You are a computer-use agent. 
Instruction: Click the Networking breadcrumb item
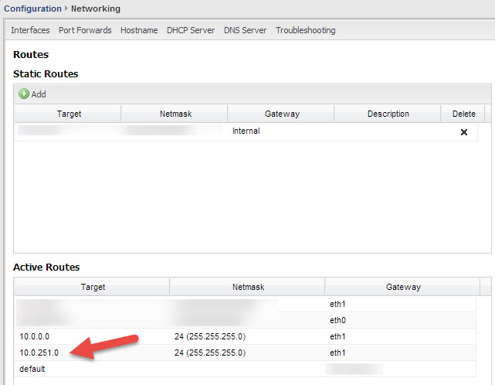96,9
